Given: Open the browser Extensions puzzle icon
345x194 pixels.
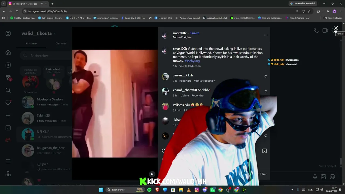Looking at the screenshot, I should click(318, 11).
